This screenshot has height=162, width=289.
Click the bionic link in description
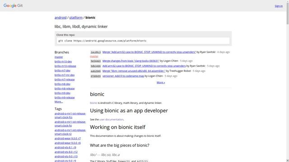(93, 103)
